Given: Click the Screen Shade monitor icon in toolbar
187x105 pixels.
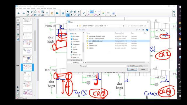Looking at the screenshot, I should (x=39, y=15).
